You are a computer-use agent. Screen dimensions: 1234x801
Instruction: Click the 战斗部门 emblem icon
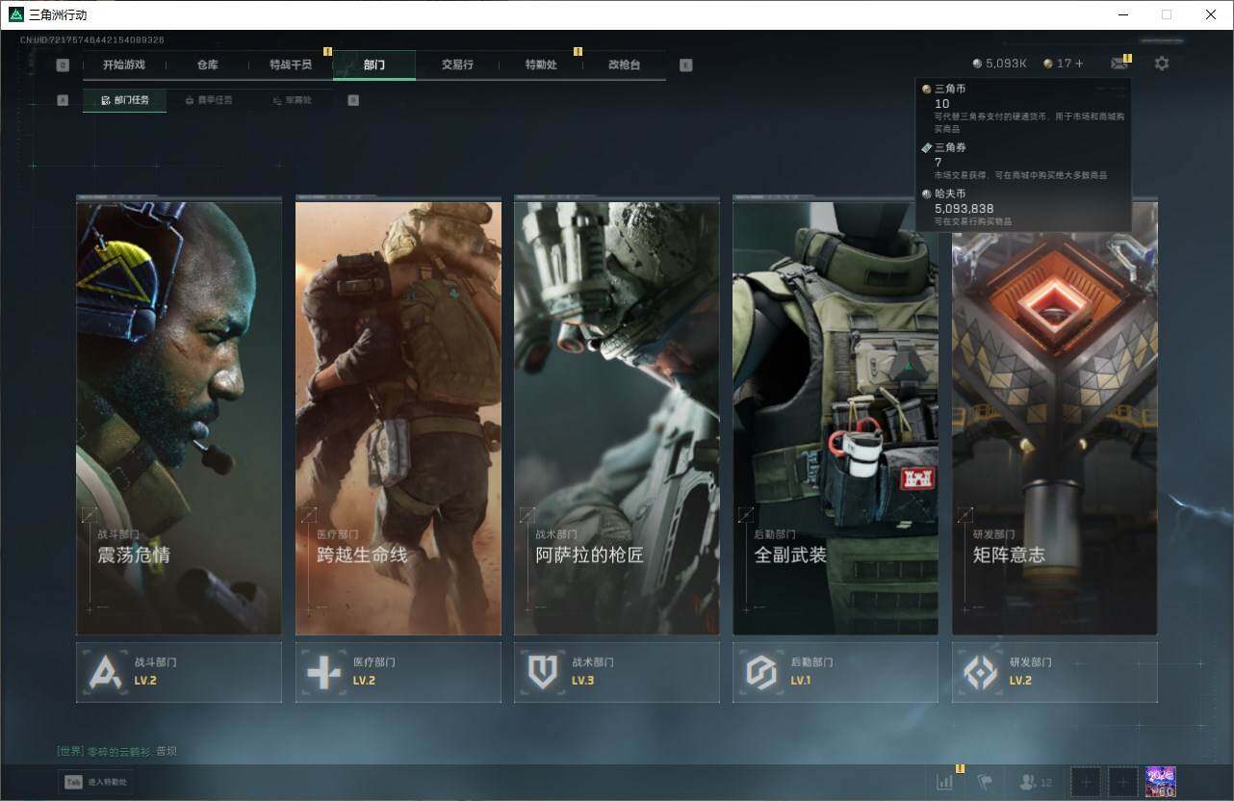pos(105,672)
